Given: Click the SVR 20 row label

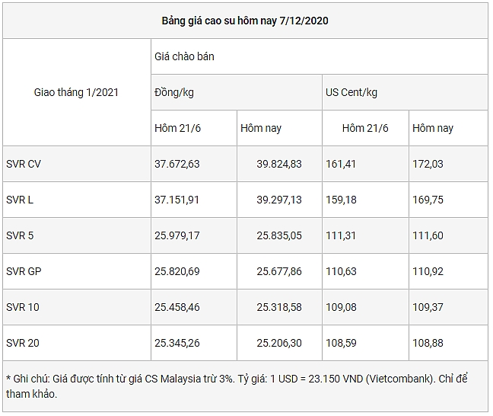Looking at the screenshot, I should tap(22, 343).
